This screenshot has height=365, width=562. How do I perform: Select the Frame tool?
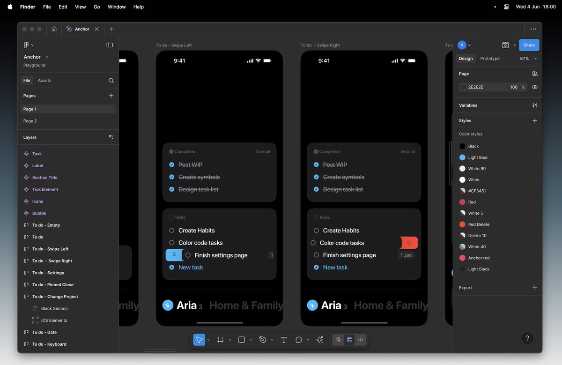[x=221, y=340]
